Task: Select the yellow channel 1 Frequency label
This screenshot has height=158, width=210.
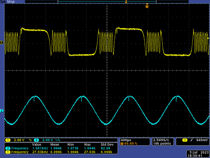Action: point(20,152)
